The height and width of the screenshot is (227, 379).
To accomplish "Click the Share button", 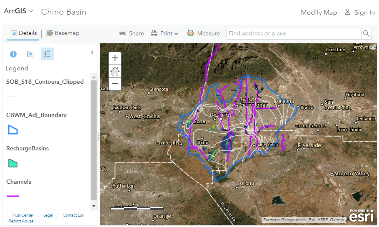I will 132,33.
